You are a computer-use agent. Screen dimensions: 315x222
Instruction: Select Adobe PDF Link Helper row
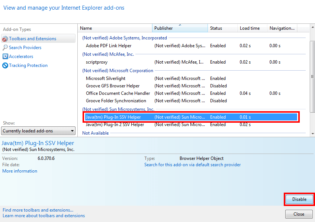coord(109,46)
